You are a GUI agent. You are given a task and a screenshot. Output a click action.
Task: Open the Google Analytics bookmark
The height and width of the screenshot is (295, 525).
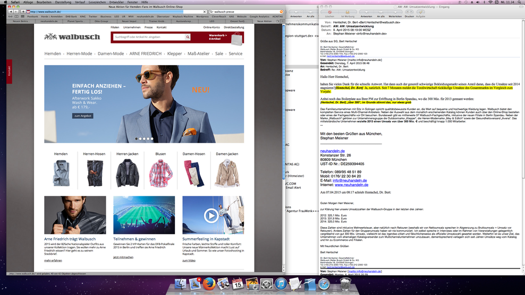(x=259, y=16)
